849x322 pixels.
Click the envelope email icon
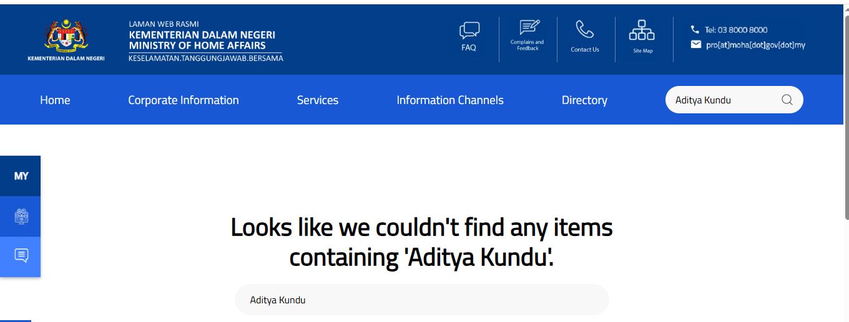click(x=695, y=44)
